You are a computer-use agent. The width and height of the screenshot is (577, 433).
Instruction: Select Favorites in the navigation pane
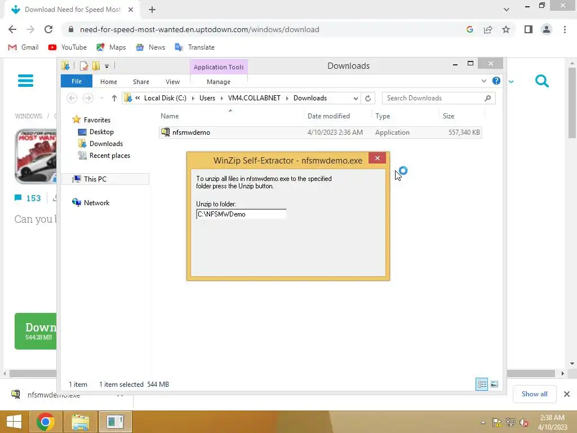[x=97, y=120]
